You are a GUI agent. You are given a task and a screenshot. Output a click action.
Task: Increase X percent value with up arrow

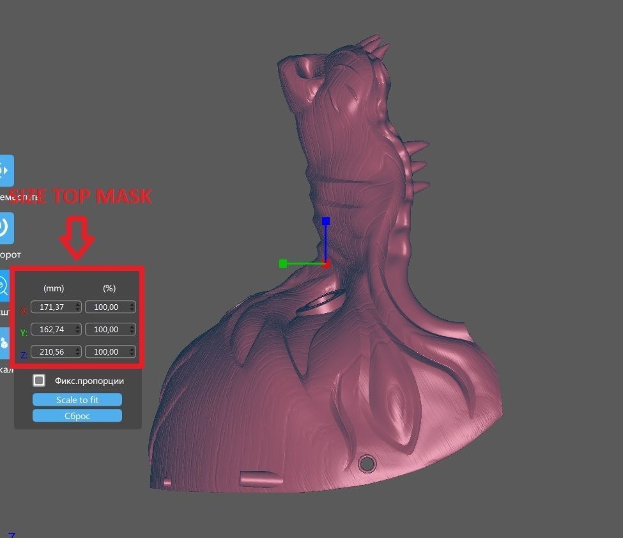coord(132,304)
